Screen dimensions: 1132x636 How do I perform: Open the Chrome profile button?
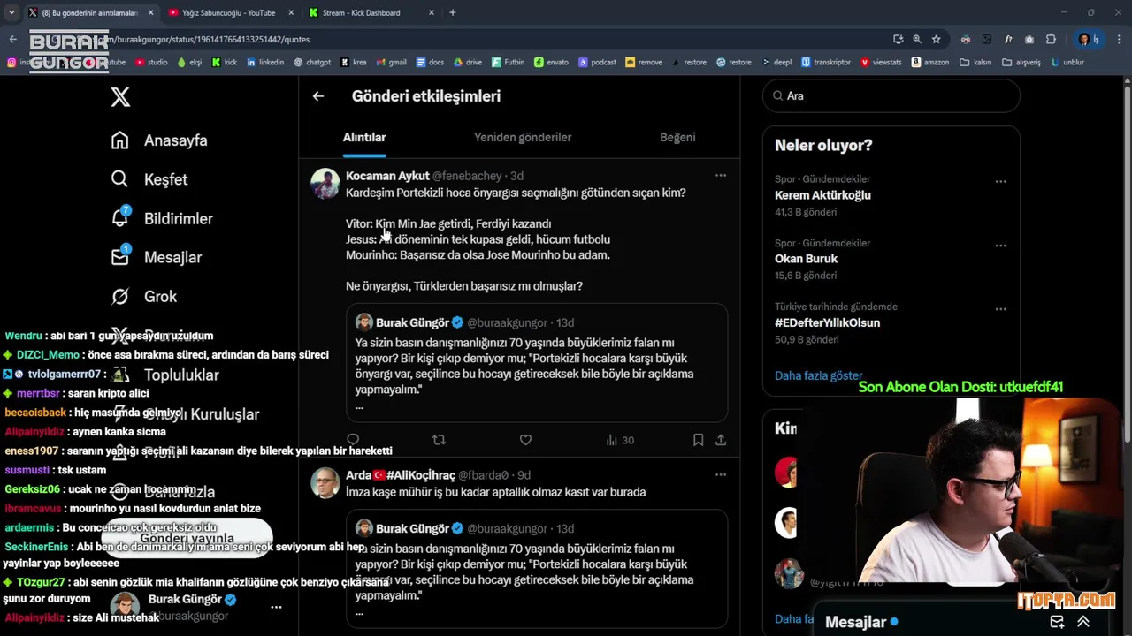click(x=1089, y=39)
